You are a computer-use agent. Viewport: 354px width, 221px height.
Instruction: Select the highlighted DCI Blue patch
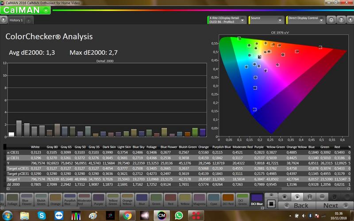point(257,200)
